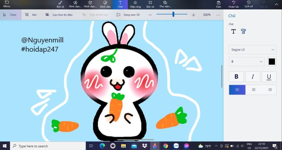Screen dimensions: 282x150
Task: Open the clock showing 22:10
Action: coord(262,146)
